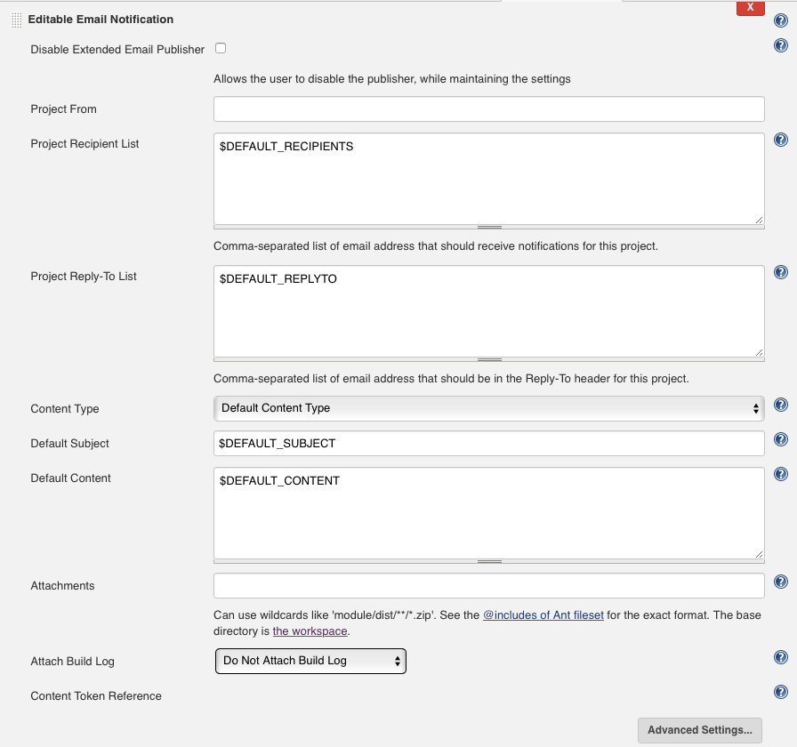The width and height of the screenshot is (797, 747).
Task: Show help for Content Type field
Action: [781, 404]
